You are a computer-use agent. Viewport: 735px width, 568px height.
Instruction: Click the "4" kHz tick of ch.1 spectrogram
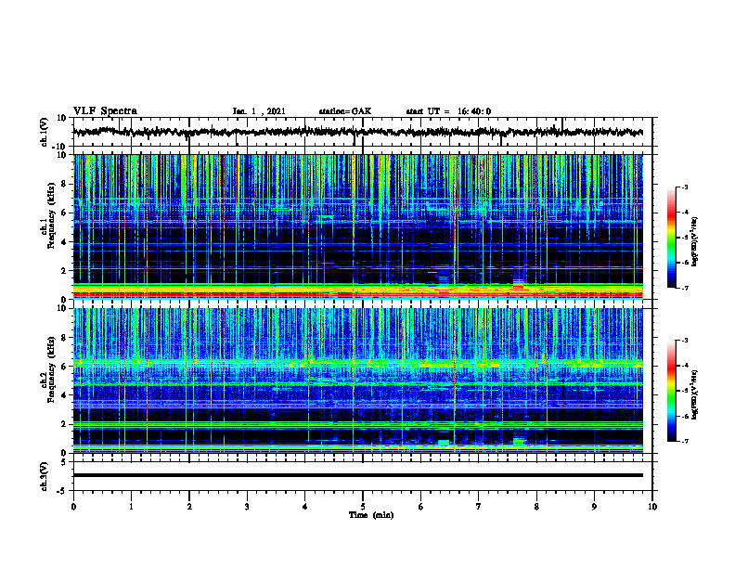(65, 242)
